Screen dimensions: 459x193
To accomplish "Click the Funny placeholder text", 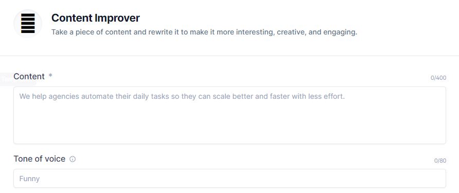I will tap(29, 179).
